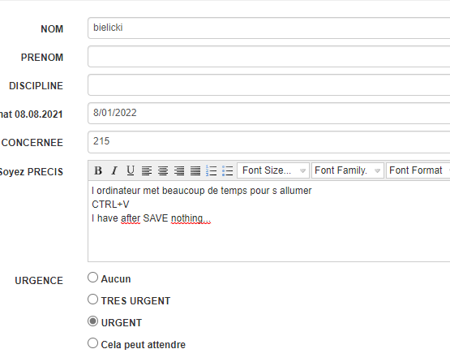This screenshot has height=362, width=450.
Task: Select the URGENT radio button
Action: [x=92, y=321]
